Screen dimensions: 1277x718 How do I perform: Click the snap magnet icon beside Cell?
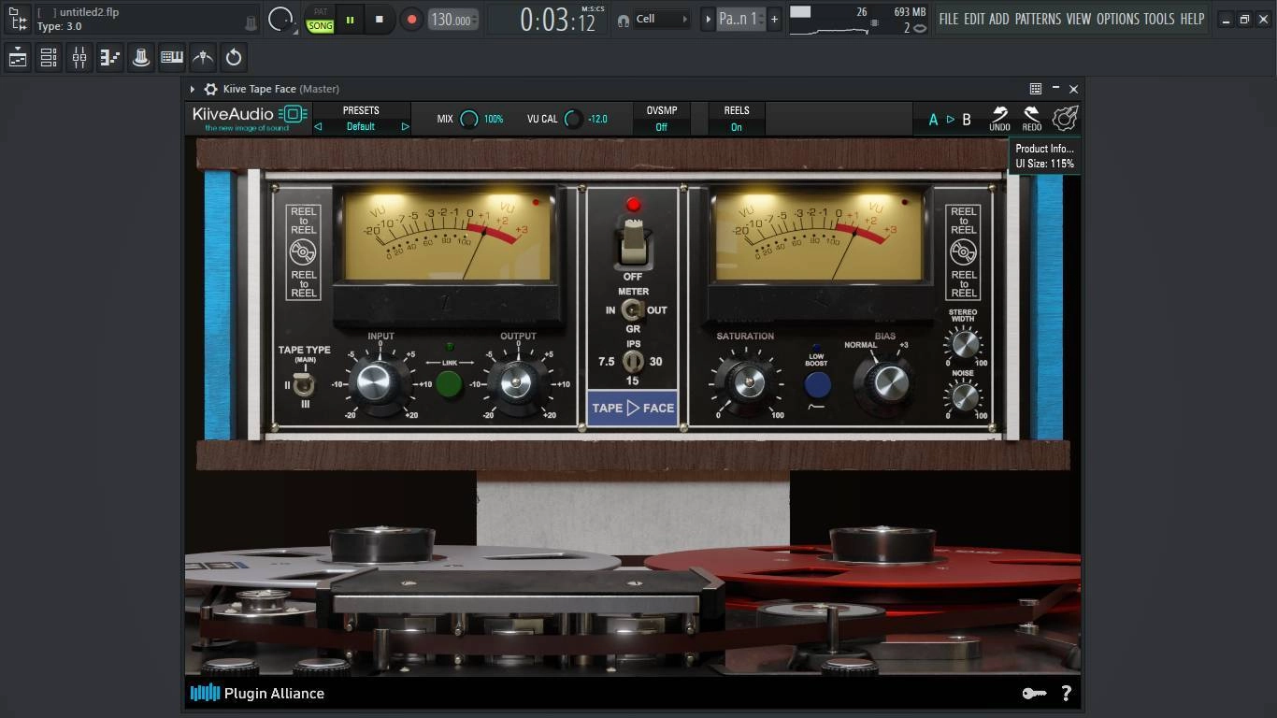(624, 20)
